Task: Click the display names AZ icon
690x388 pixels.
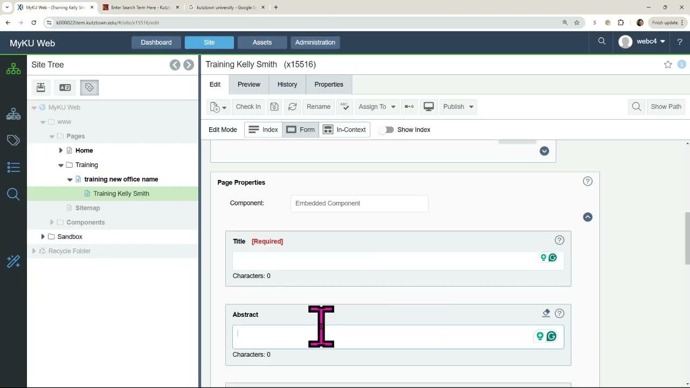Action: click(65, 87)
